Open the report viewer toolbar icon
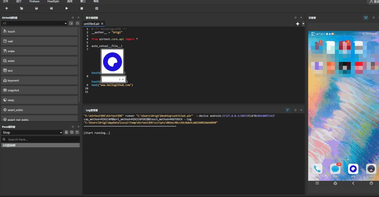Image resolution: width=379 pixels, height=197 pixels. 97,8
